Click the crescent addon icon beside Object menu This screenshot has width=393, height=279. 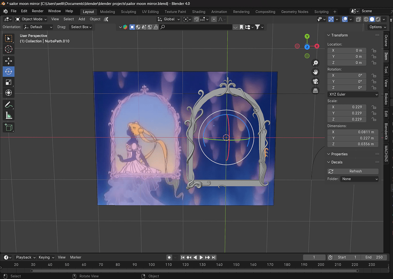106,19
